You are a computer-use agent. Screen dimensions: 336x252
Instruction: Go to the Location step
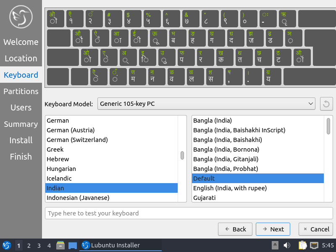[21, 58]
